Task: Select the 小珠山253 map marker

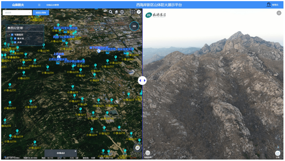Action: (x=107, y=62)
